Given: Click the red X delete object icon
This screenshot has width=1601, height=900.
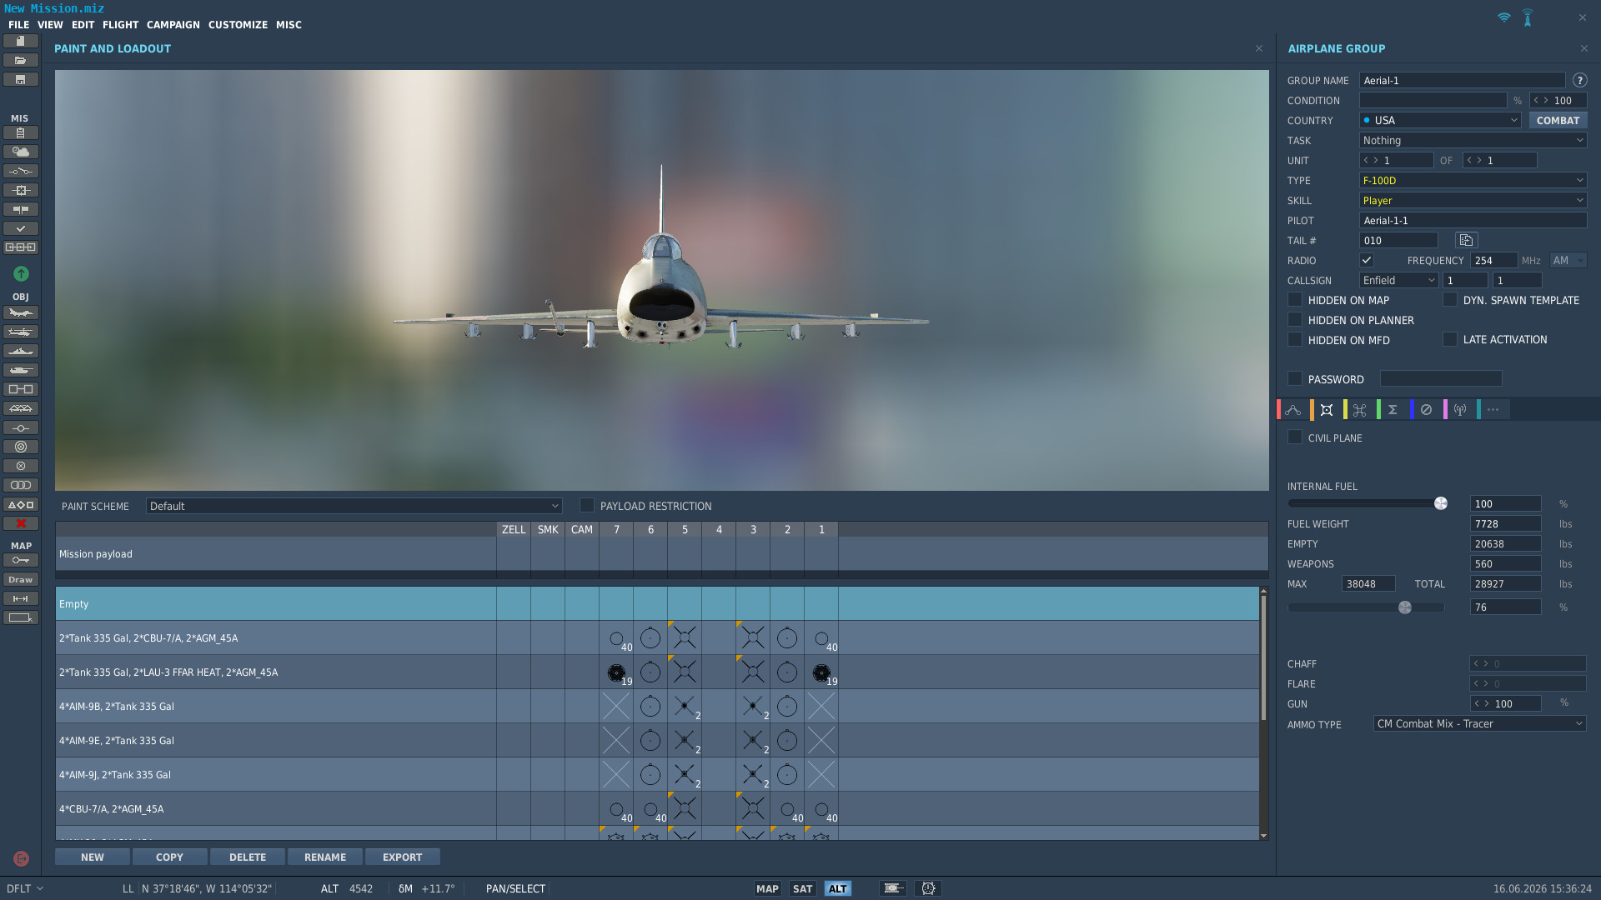Looking at the screenshot, I should pos(21,523).
